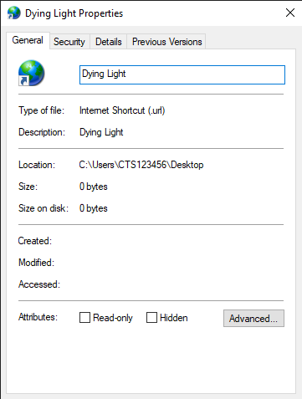302x399 pixels.
Task: Click the Size on disk '0 bytes' value
Action: click(x=94, y=208)
